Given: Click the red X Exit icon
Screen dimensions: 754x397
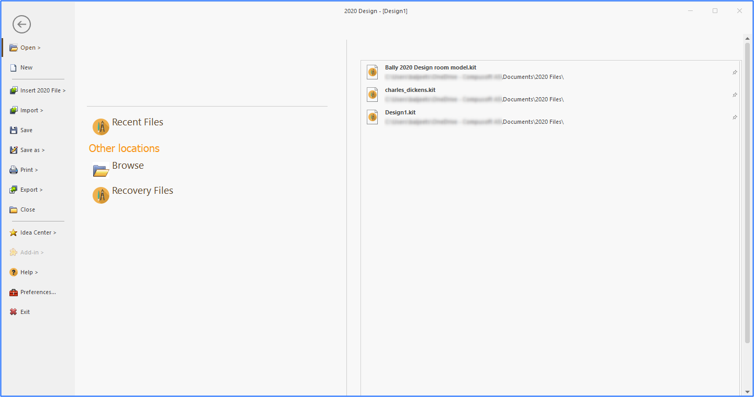Looking at the screenshot, I should click(14, 312).
